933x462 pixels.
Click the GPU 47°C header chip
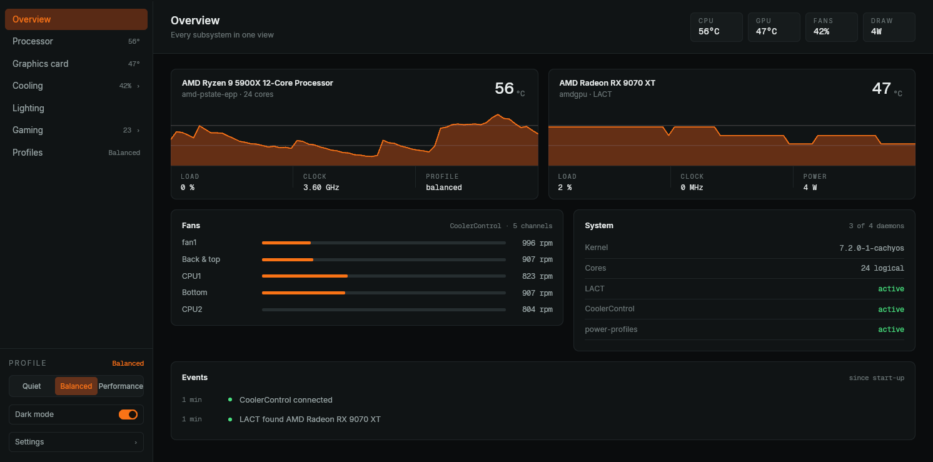coord(774,27)
